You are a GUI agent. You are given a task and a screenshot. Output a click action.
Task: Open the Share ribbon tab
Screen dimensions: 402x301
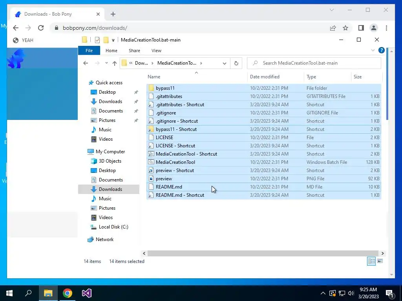[134, 51]
